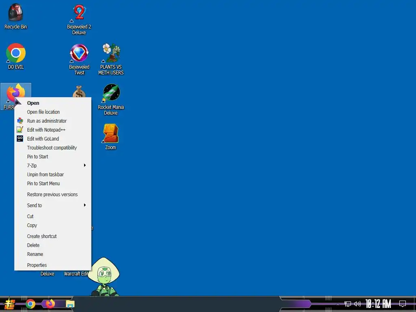Click the 10:12 AM clock
416x312 pixels.
click(378, 304)
